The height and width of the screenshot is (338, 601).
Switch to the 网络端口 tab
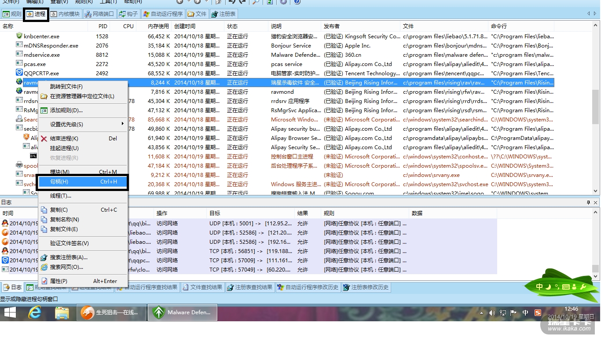coord(99,14)
